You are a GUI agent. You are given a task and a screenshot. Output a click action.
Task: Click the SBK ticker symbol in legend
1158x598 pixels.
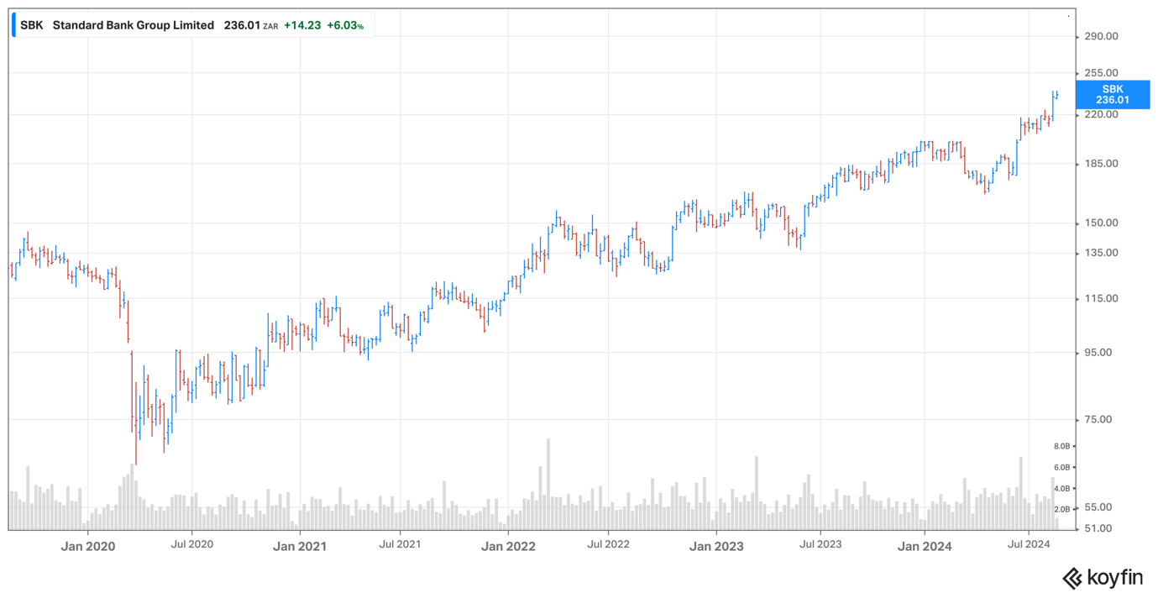click(32, 25)
